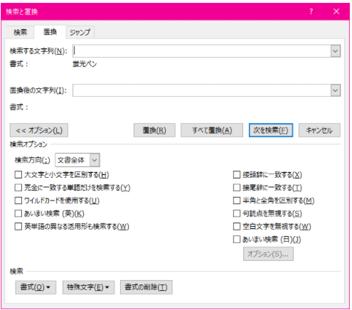Open the 特殊文字(E) dropdown menu button

88,287
